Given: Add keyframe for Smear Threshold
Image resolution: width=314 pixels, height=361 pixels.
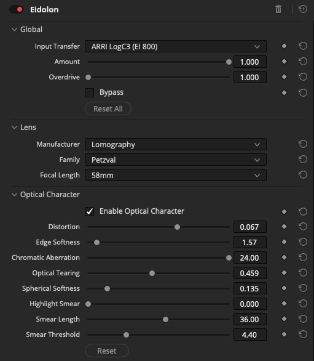Looking at the screenshot, I should coord(284,335).
